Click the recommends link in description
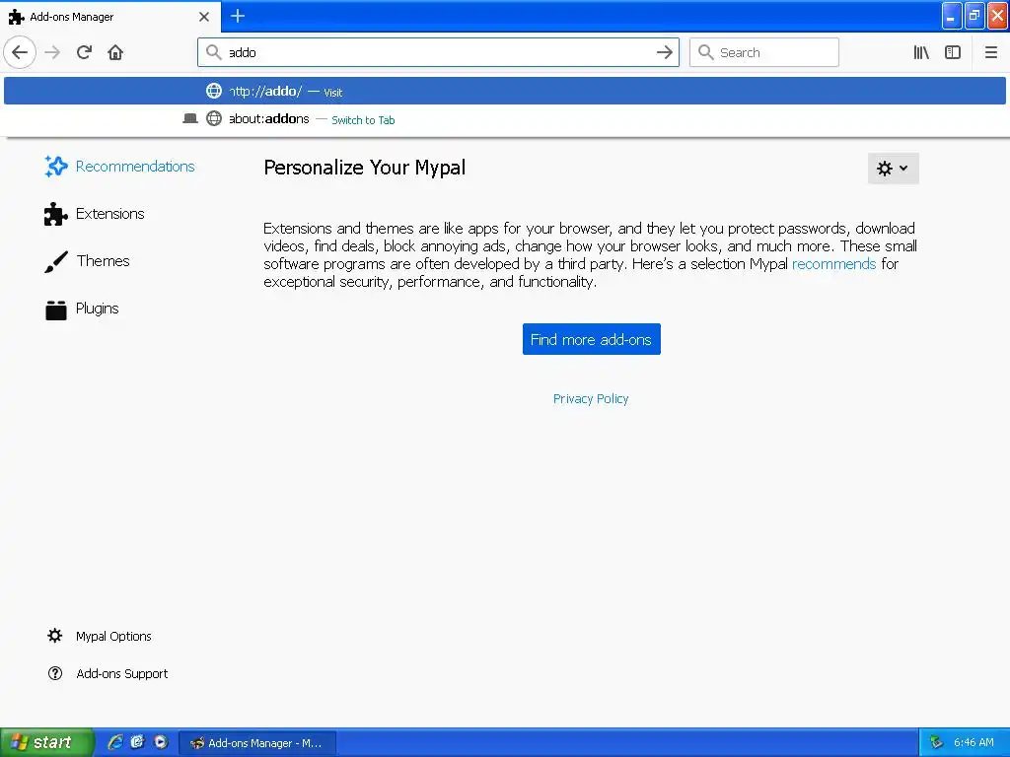The height and width of the screenshot is (757, 1010). point(833,264)
